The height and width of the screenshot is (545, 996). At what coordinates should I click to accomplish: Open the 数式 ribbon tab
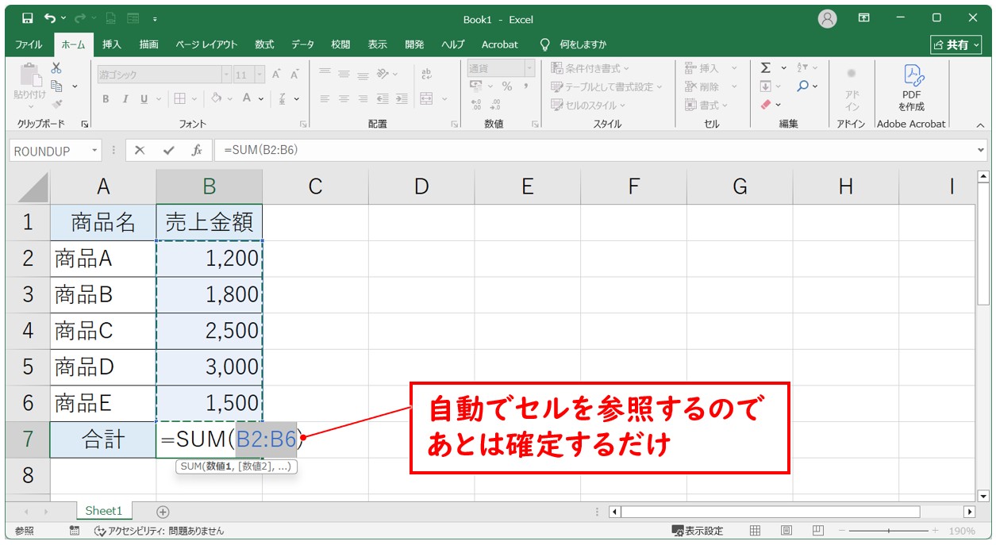pos(264,44)
